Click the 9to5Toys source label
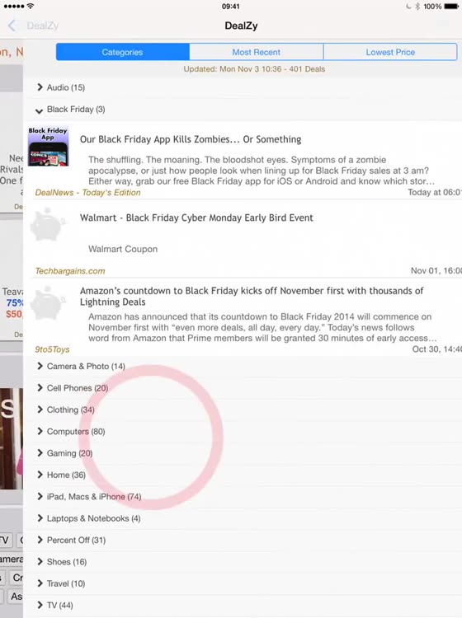This screenshot has height=618, width=462. (52, 349)
